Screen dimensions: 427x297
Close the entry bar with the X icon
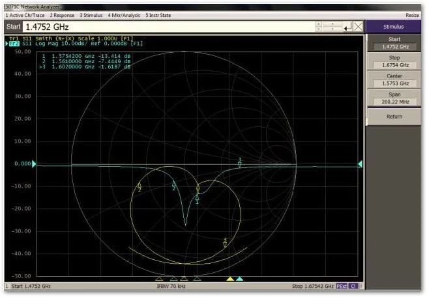(x=358, y=27)
